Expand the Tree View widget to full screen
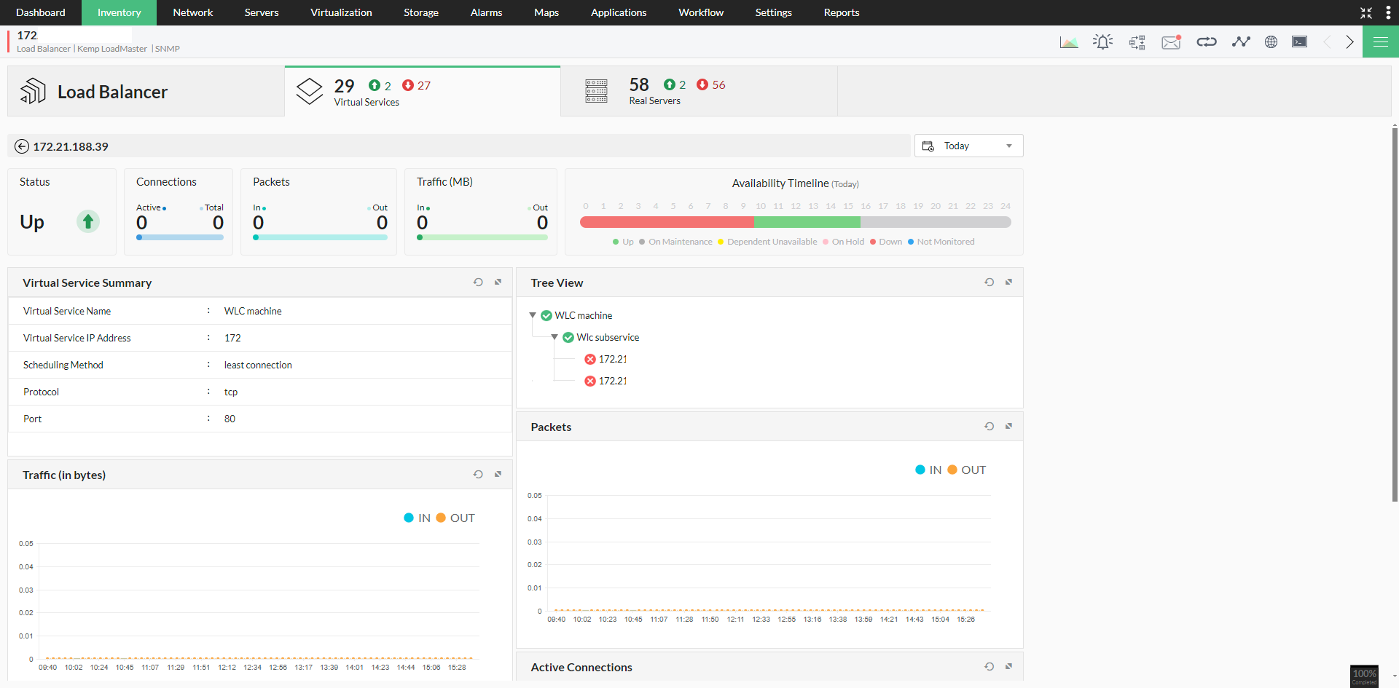Screen dimensions: 1399x688 1009,282
